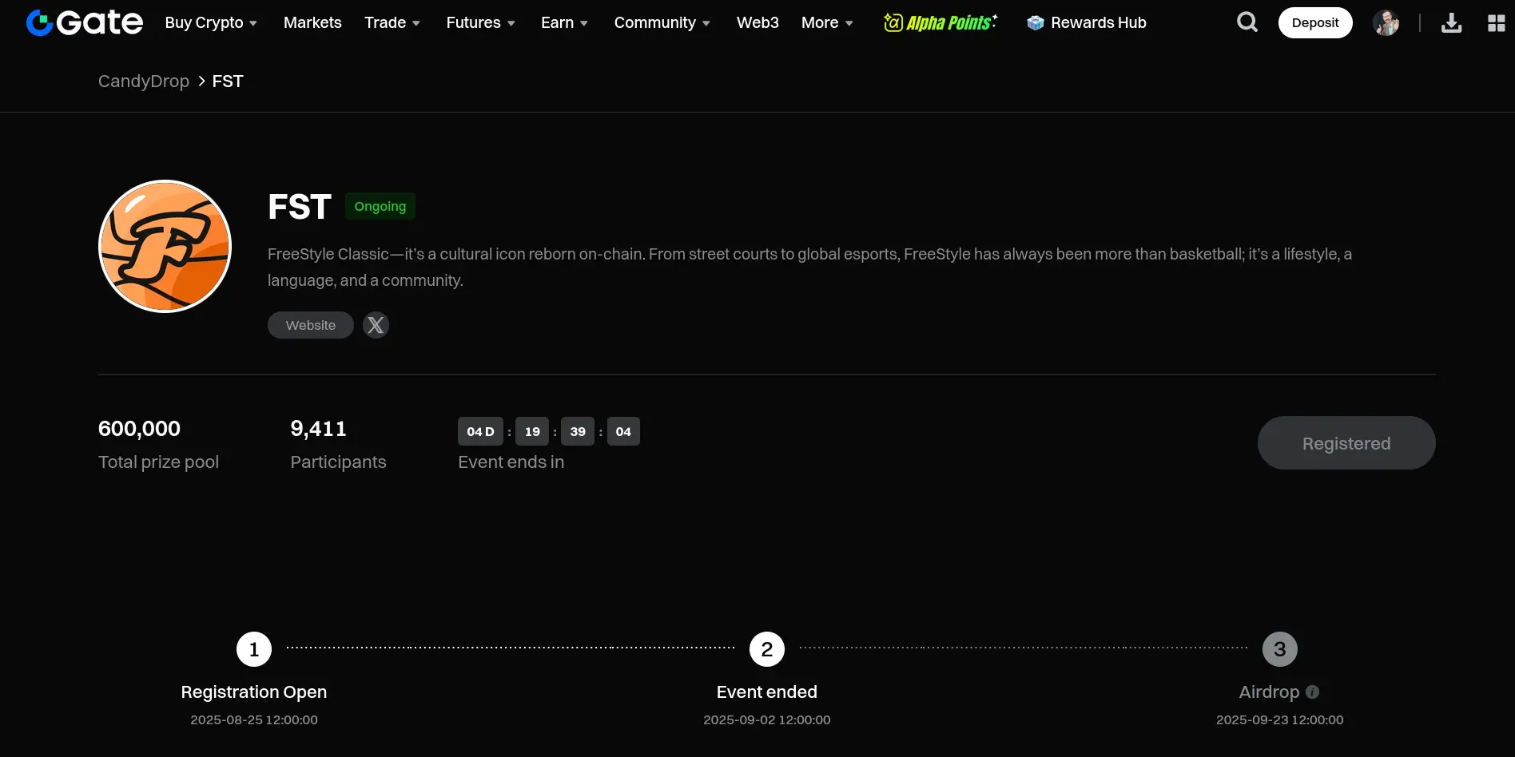
Task: Select step 1 Registration Open marker
Action: pyautogui.click(x=254, y=649)
